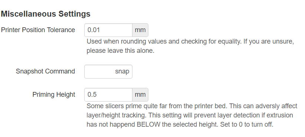Click the Priming Height input field
Viewport: 305px width, 137px height.
108,95
